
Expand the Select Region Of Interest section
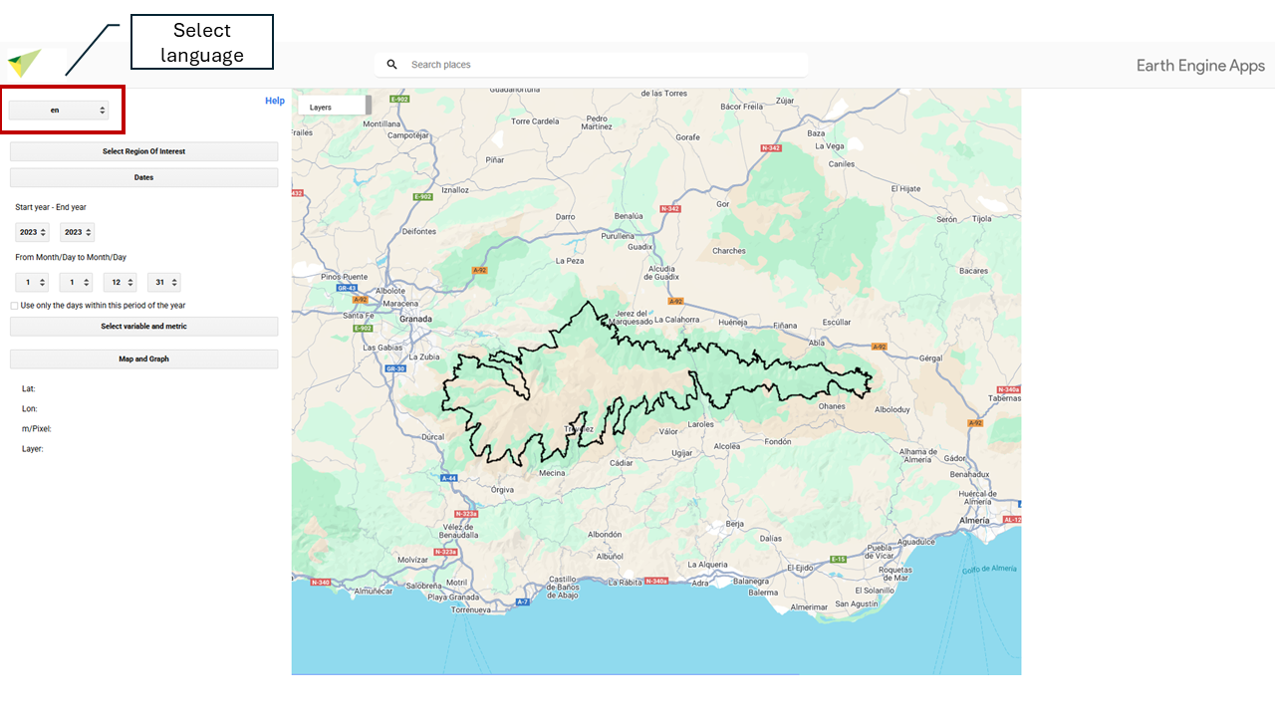(143, 151)
